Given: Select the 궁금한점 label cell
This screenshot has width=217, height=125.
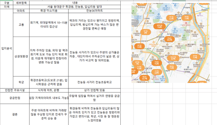Looking at the screenshot, I should pyautogui.click(x=15, y=98).
